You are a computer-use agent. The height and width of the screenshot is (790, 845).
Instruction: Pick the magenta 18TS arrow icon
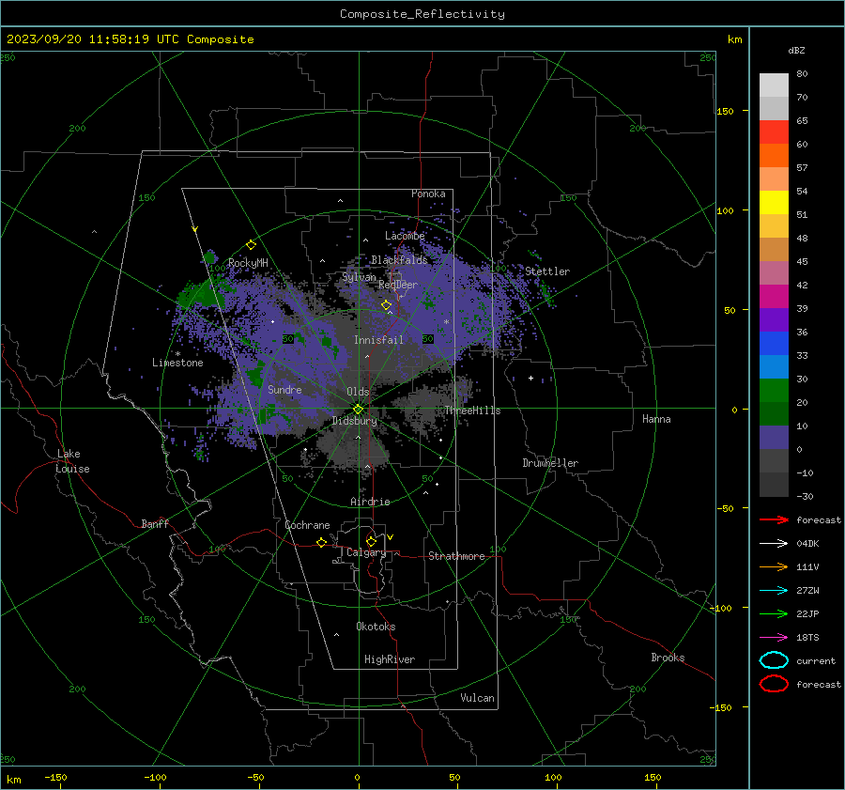pos(774,638)
